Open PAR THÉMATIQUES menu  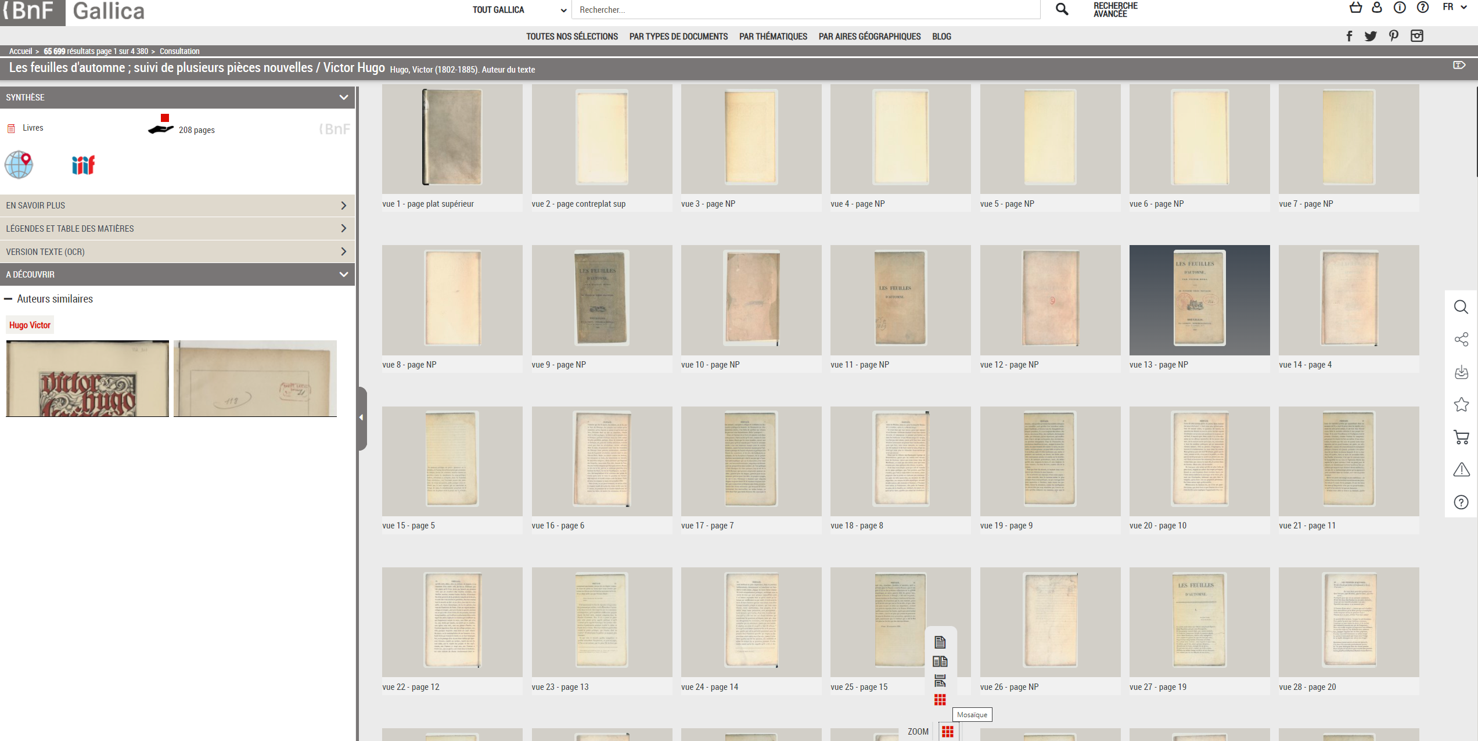773,37
